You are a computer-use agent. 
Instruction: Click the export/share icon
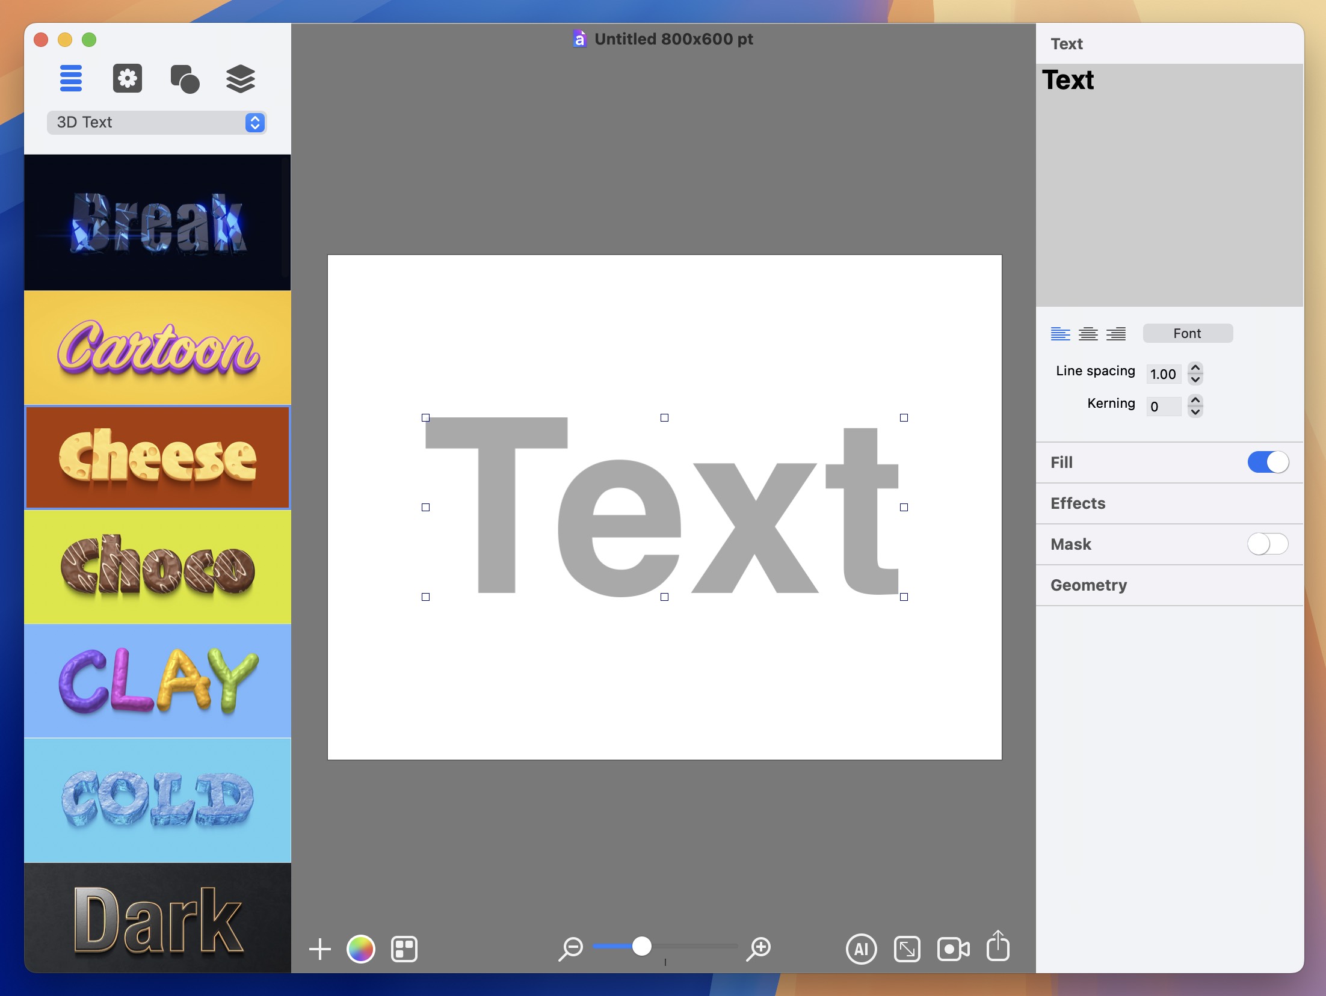coord(998,947)
